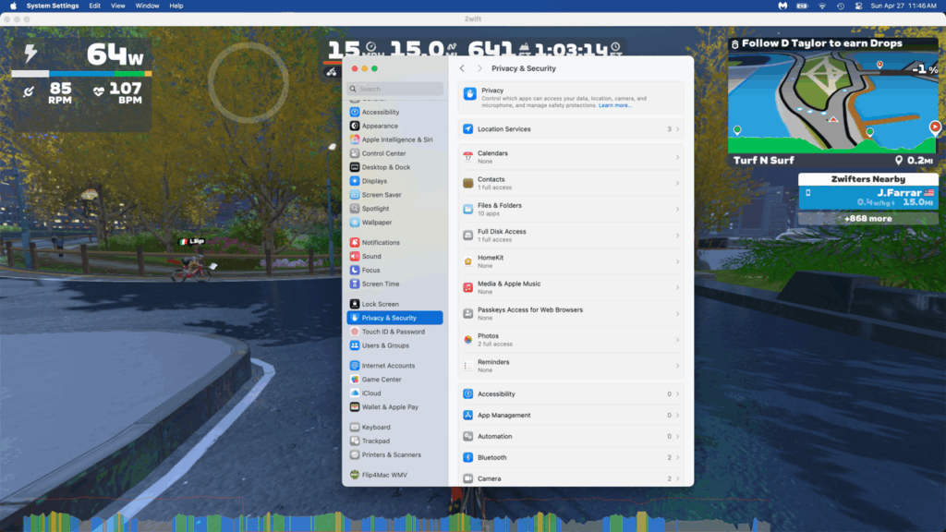Click the Zwift power graph at bottom
946x532 pixels.
(398, 520)
